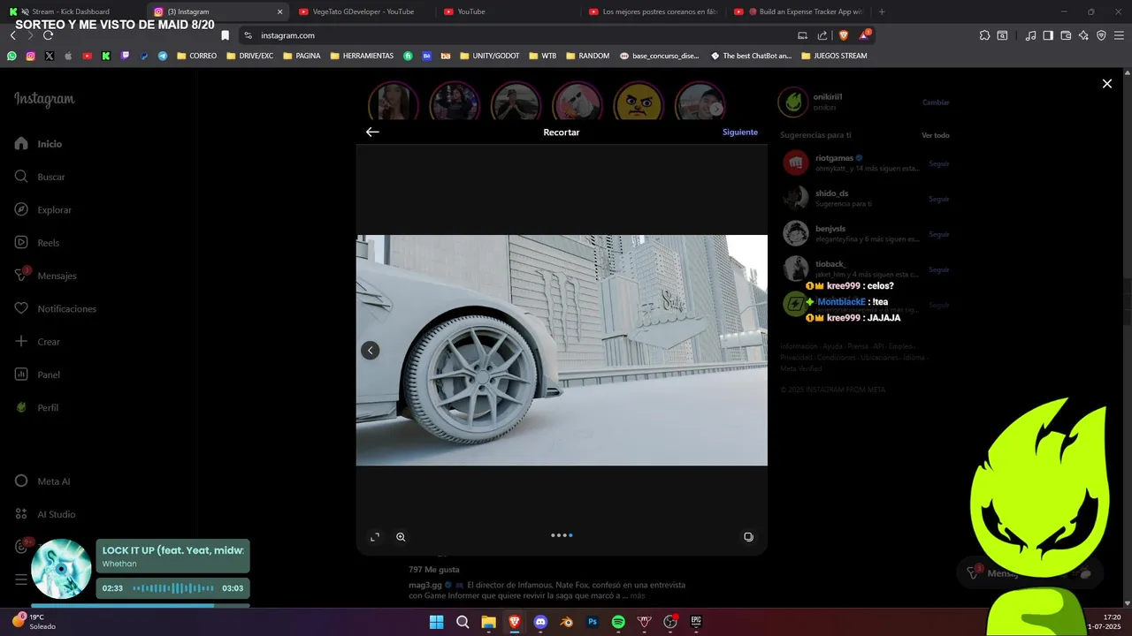Open Discord from the taskbar
1132x636 pixels.
540,622
